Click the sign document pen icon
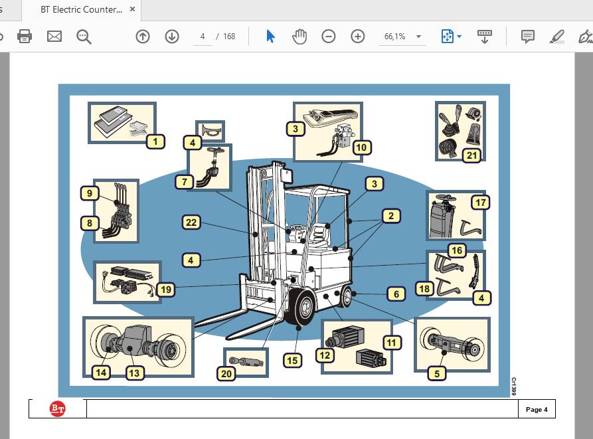This screenshot has width=593, height=439. pyautogui.click(x=586, y=37)
